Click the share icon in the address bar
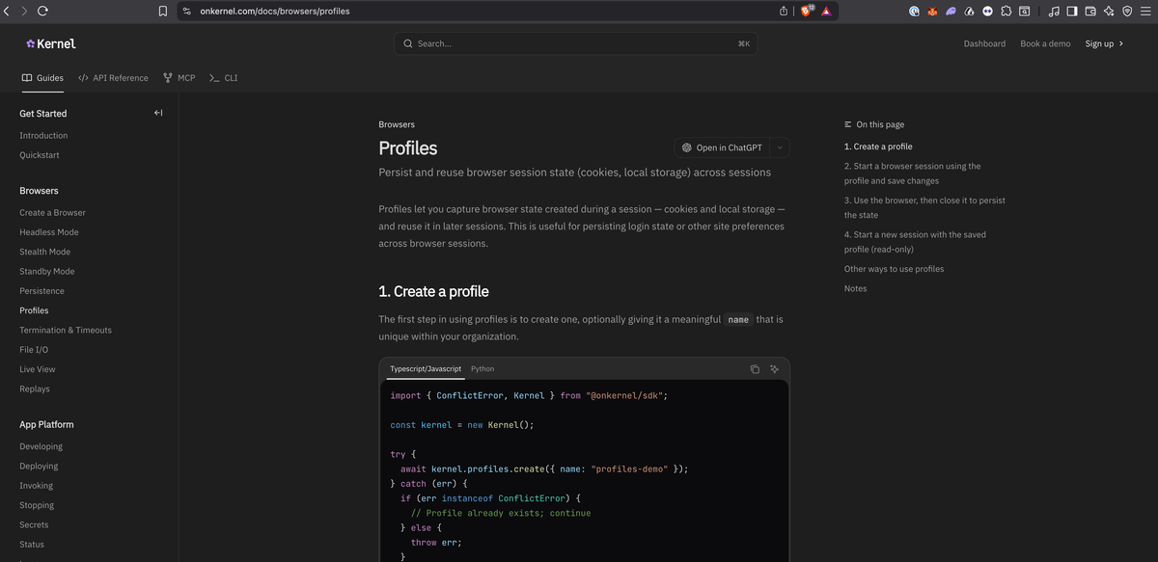 click(x=784, y=12)
